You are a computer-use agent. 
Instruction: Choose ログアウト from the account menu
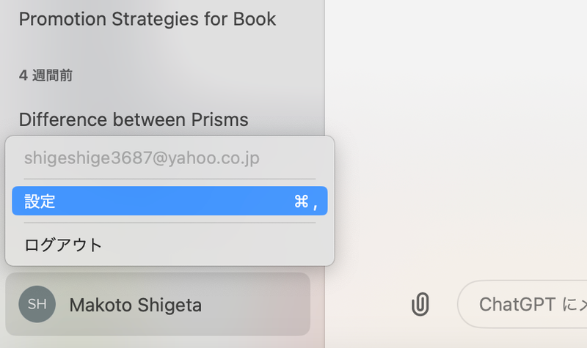coord(63,245)
